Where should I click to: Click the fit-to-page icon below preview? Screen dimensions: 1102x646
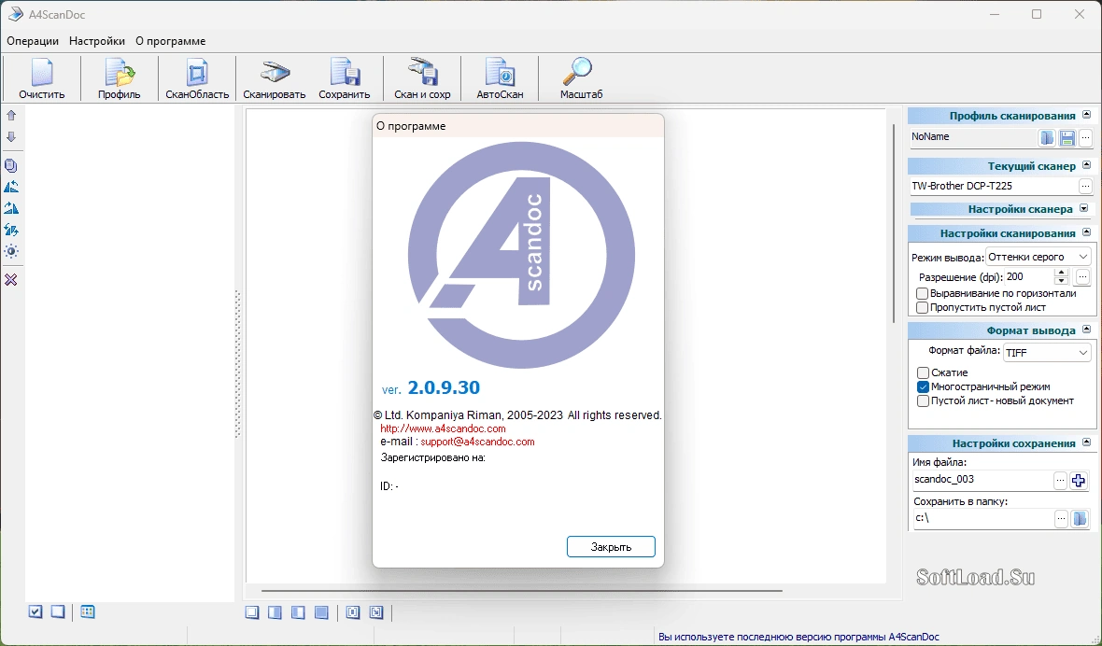(353, 612)
